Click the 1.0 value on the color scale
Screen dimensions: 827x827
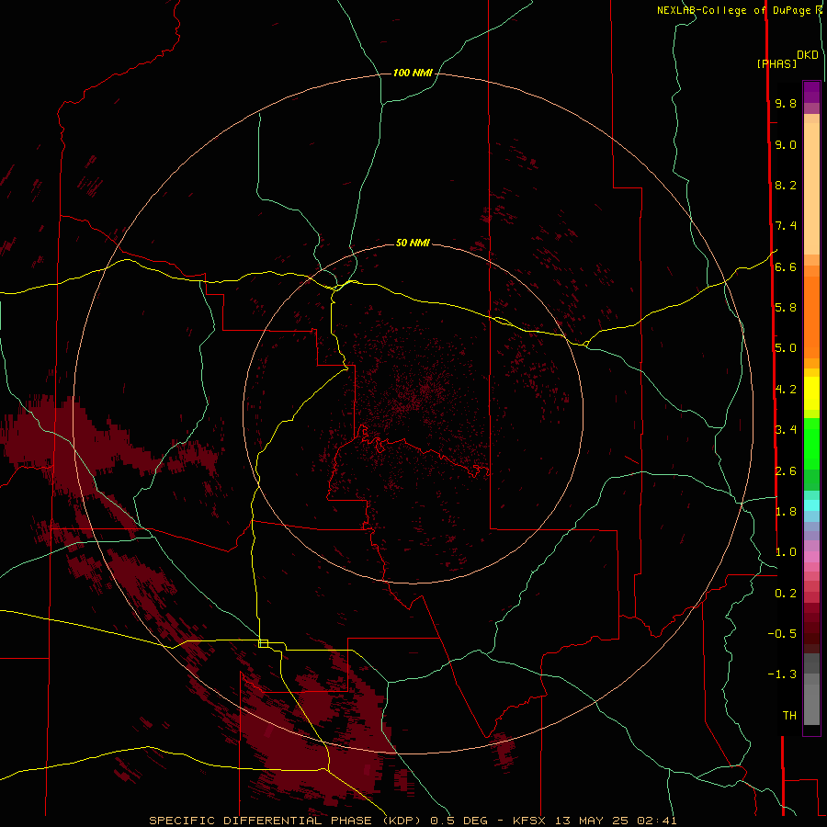point(786,552)
